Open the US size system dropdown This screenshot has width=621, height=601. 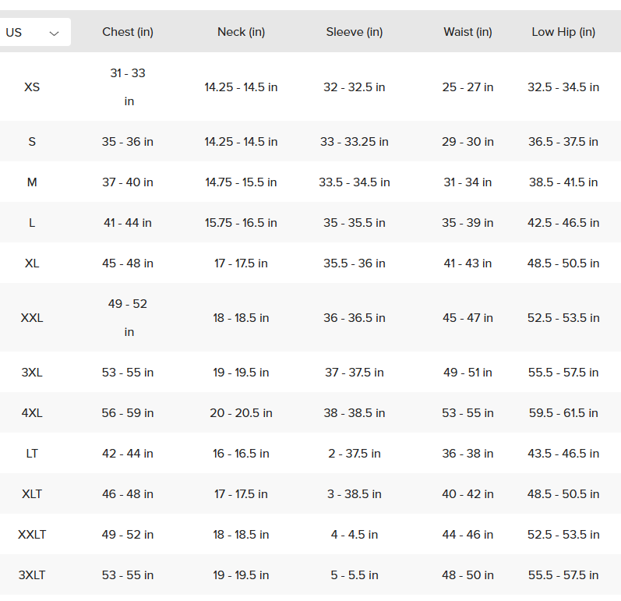(x=34, y=32)
